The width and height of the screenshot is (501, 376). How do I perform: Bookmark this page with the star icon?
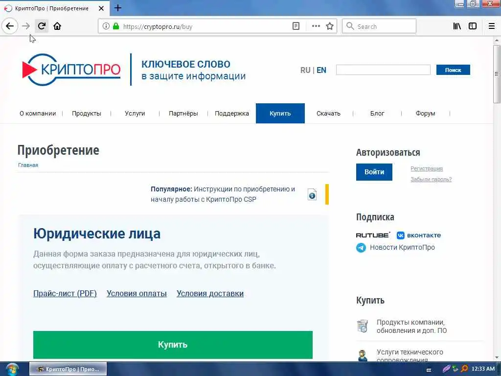[x=329, y=26]
